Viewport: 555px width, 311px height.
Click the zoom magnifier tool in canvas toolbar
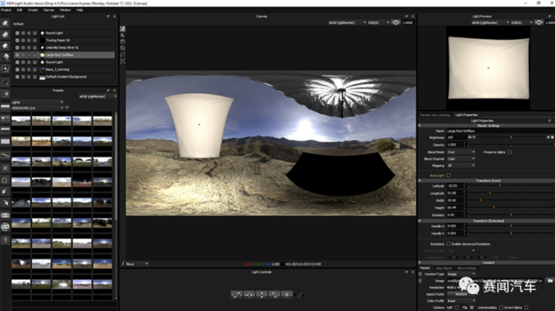pyautogui.click(x=123, y=48)
